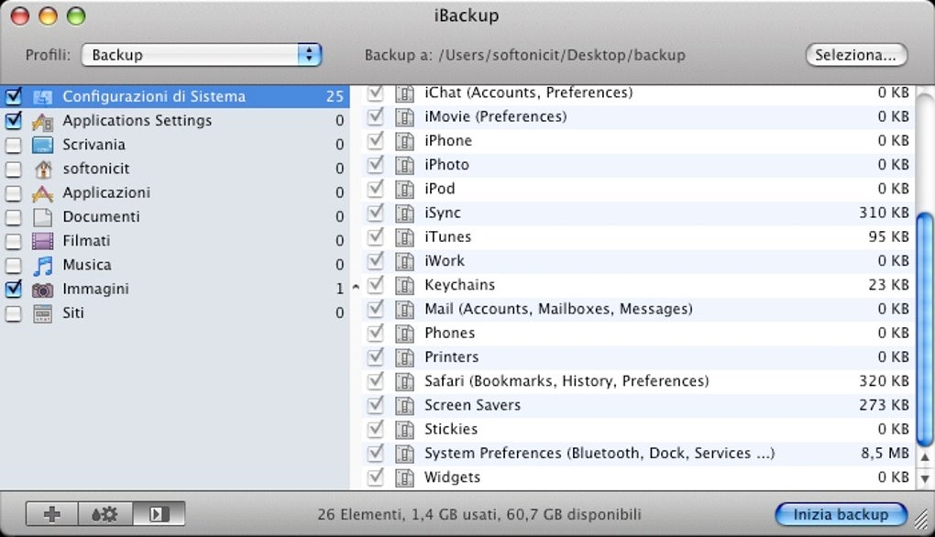Image resolution: width=935 pixels, height=537 pixels.
Task: Select the Phones row
Action: pos(638,334)
